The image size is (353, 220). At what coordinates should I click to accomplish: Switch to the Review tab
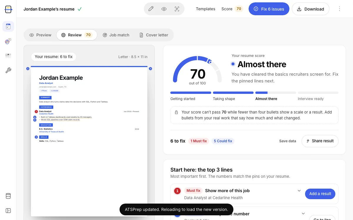point(76,35)
